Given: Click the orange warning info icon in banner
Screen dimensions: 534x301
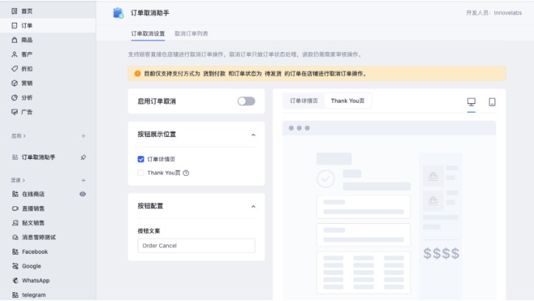Looking at the screenshot, I should (x=138, y=74).
